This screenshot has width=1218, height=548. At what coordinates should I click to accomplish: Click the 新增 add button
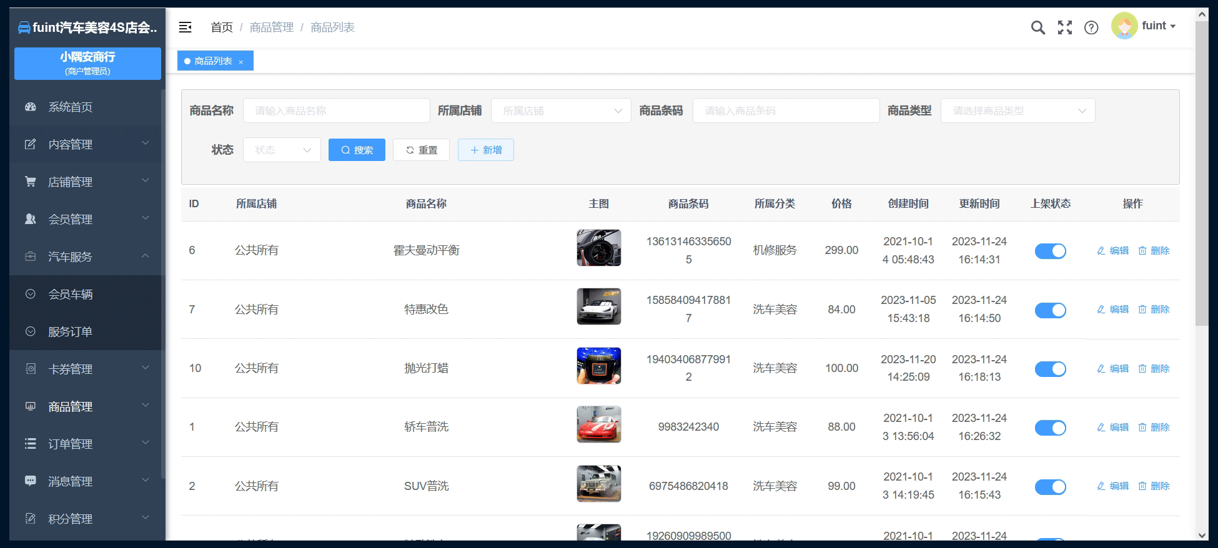tap(486, 150)
